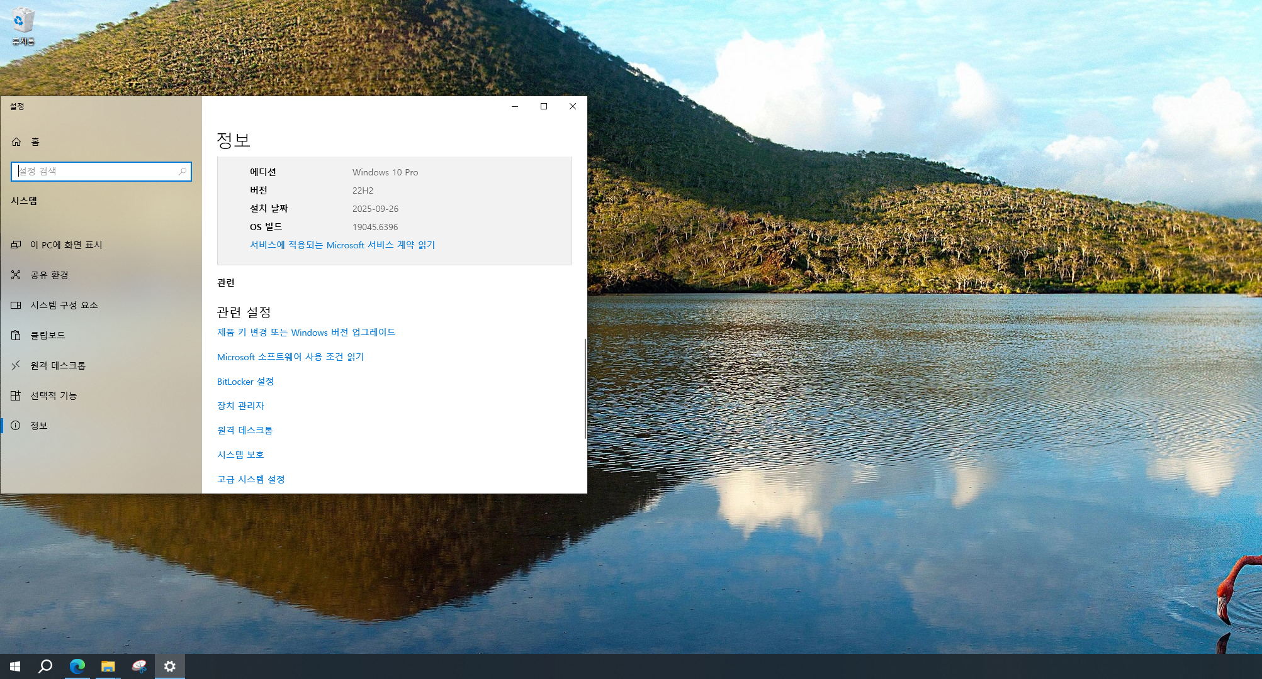The width and height of the screenshot is (1262, 679).
Task: Open Advanced system settings (고급 시스템 설정)
Action: coord(251,480)
